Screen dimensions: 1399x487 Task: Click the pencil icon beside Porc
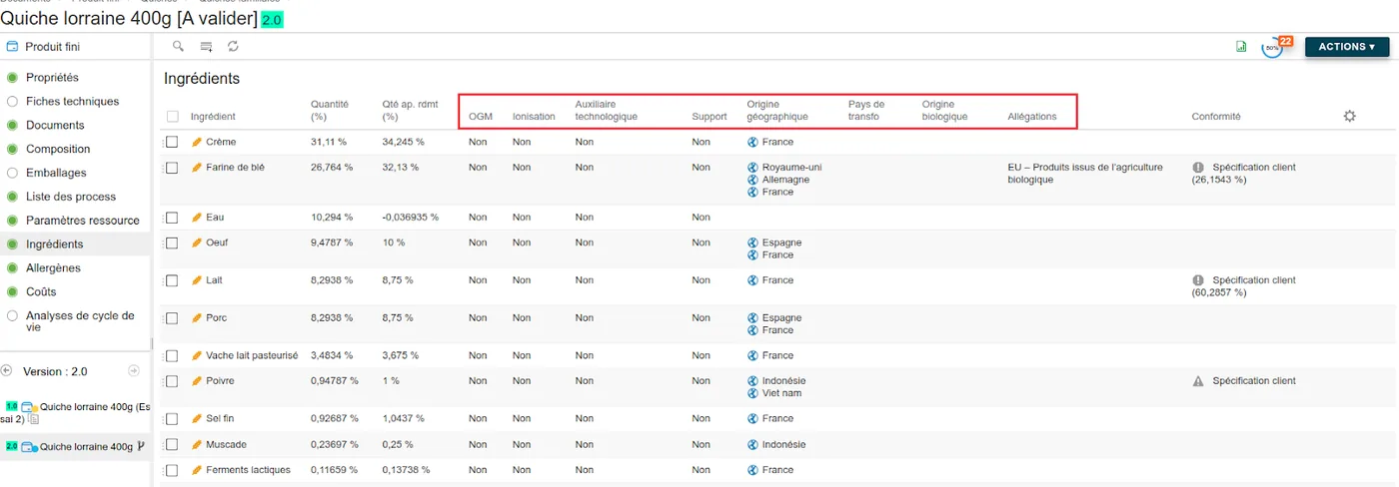pos(197,317)
